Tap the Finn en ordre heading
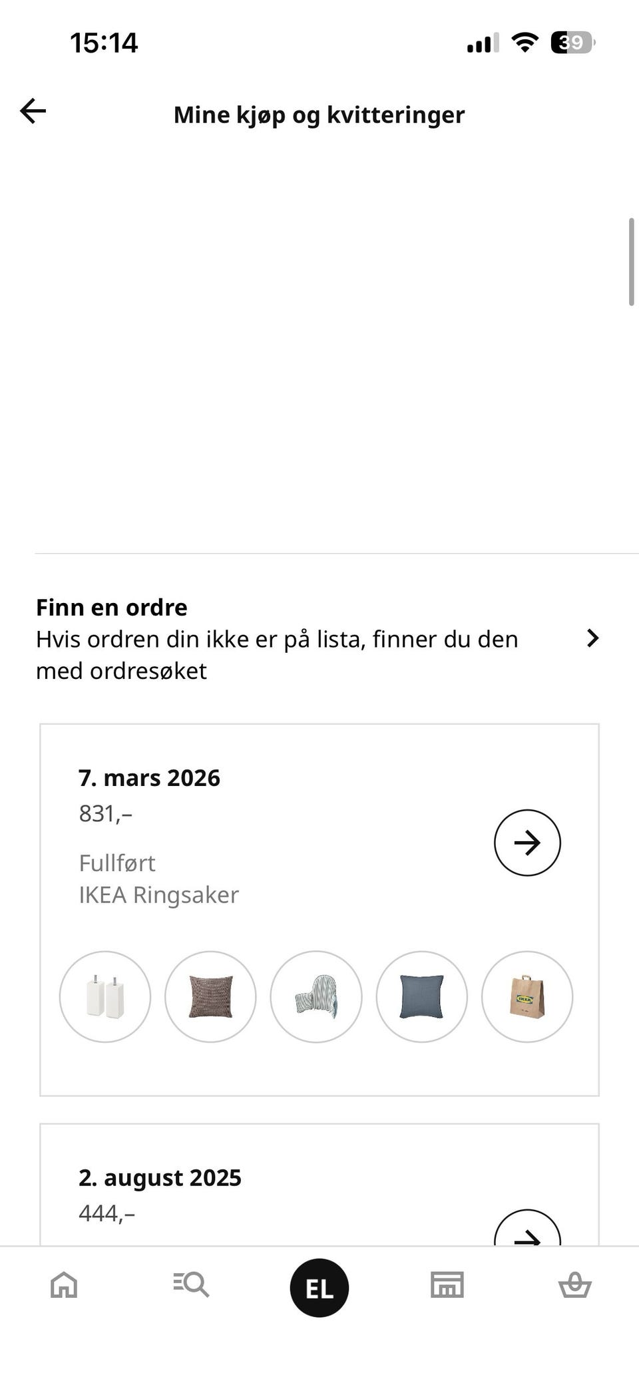This screenshot has height=1383, width=639. click(112, 607)
